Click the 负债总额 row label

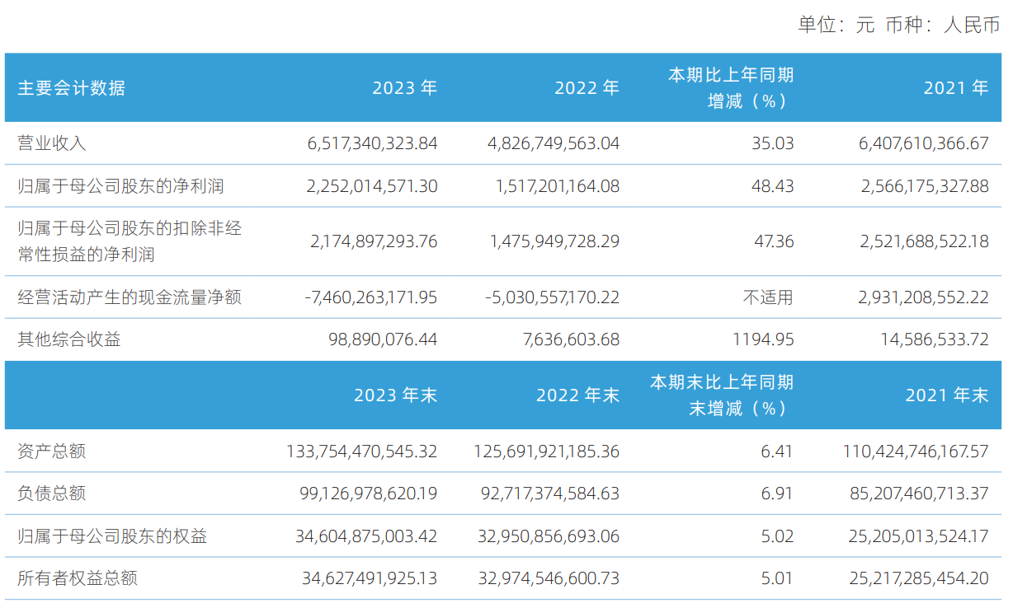(52, 493)
